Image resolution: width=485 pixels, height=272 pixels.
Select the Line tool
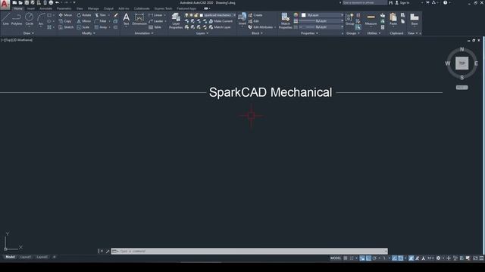[x=5, y=19]
